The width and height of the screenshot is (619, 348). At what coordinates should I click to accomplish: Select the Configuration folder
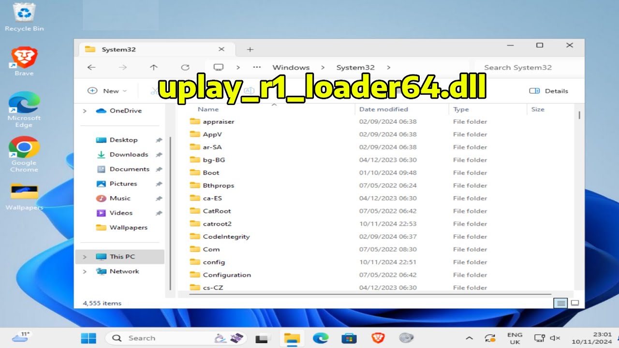[220, 275]
